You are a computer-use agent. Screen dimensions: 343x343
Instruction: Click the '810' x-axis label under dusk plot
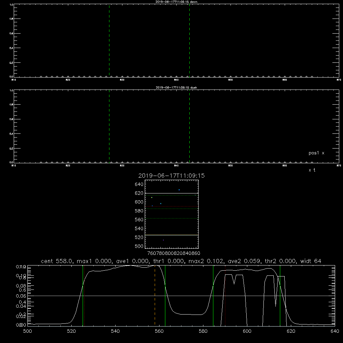[14, 166]
